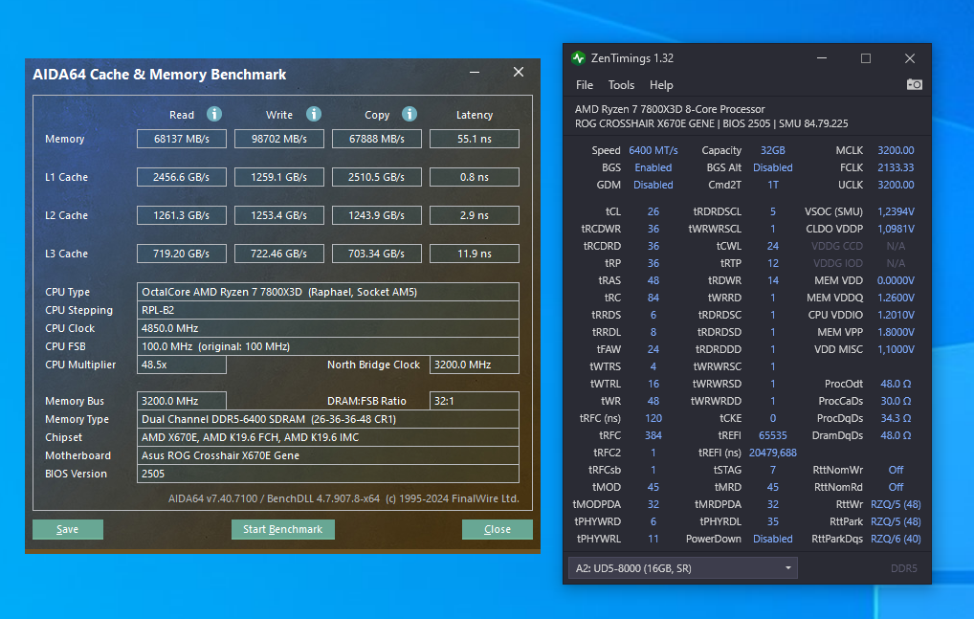
Task: Click the L3 Cache read value 719.20 GB/s
Action: tap(182, 254)
